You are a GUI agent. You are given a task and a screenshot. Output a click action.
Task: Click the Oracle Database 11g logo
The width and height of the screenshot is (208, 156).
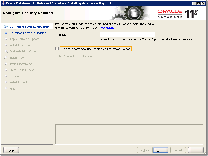tap(177, 13)
